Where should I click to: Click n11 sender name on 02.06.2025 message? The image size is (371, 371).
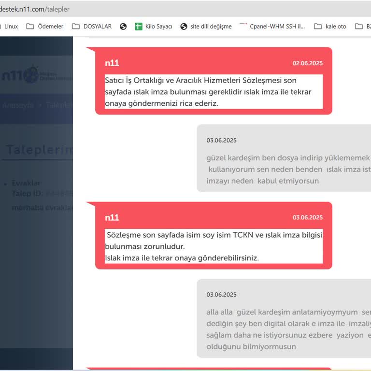coord(112,63)
